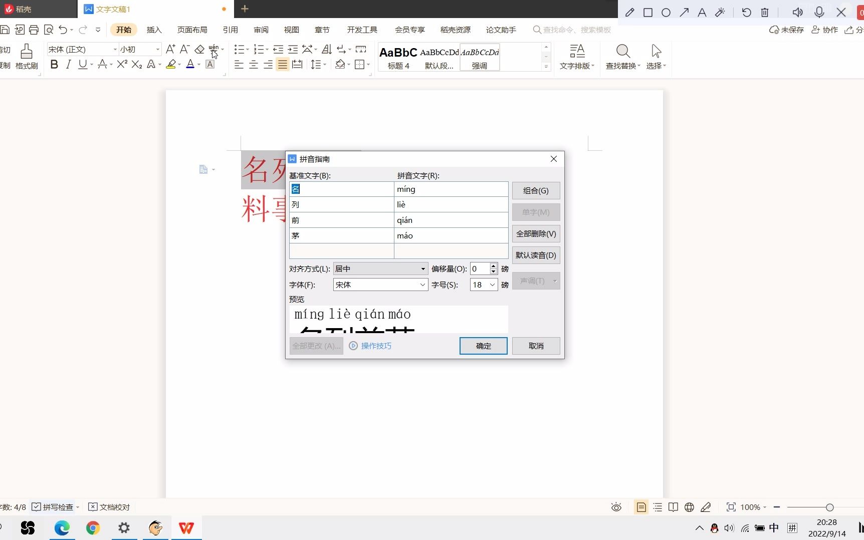Viewport: 864px width, 540px height.
Task: Switch to the 插入 ribbon tab
Action: pyautogui.click(x=154, y=30)
